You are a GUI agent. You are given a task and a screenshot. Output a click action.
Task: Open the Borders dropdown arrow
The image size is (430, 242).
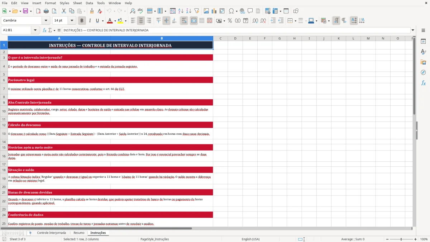coord(296,21)
